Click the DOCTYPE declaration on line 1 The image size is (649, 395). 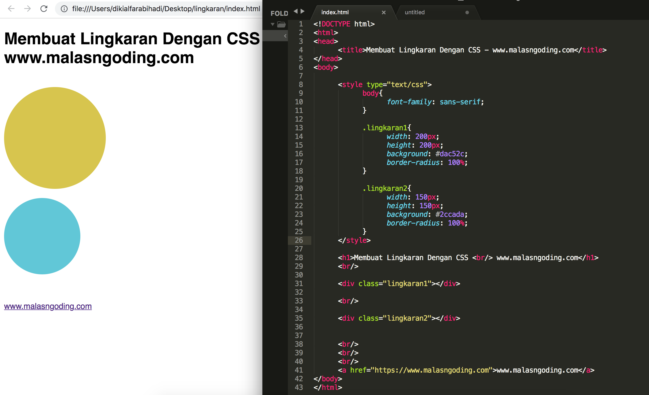[344, 24]
